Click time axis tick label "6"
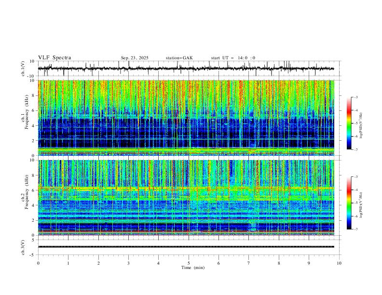The image size is (382, 295). click(x=218, y=263)
